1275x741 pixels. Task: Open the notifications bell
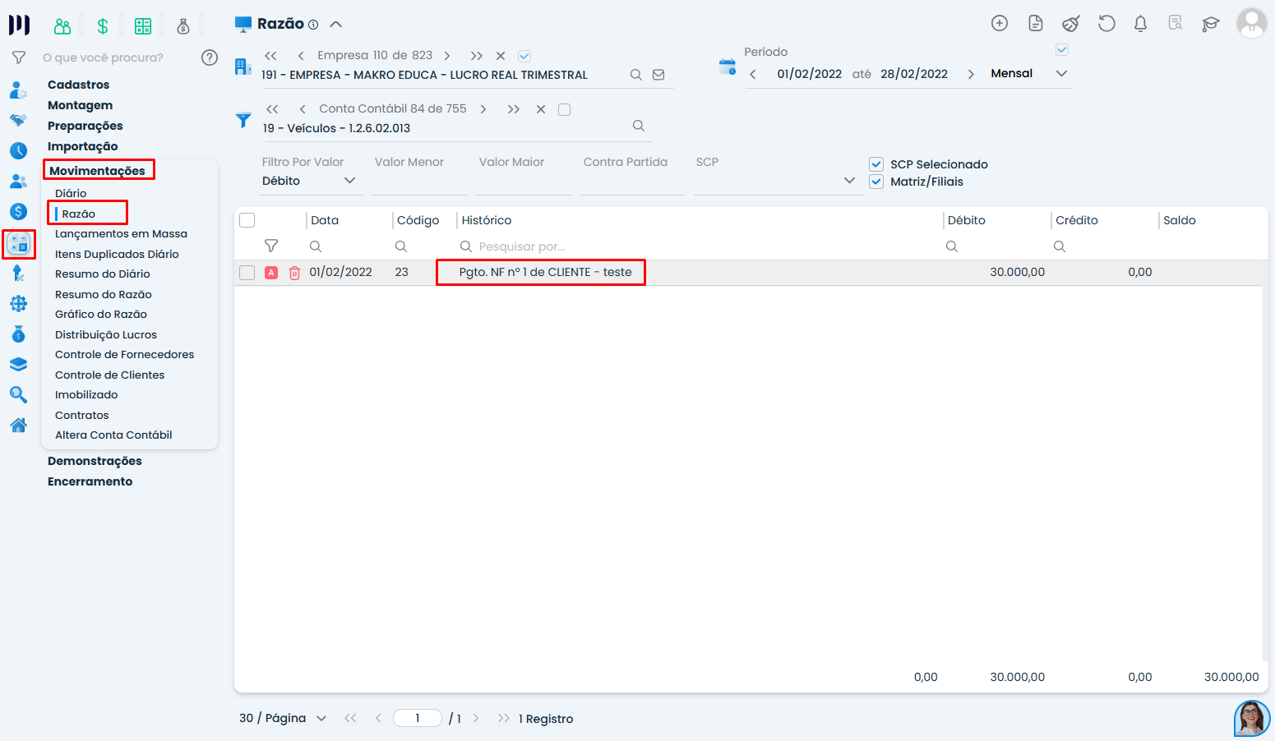1140,23
